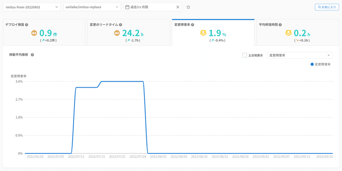Click the 2022/09/22 axis date label
Image resolution: width=342 pixels, height=171 pixels.
pos(324,156)
